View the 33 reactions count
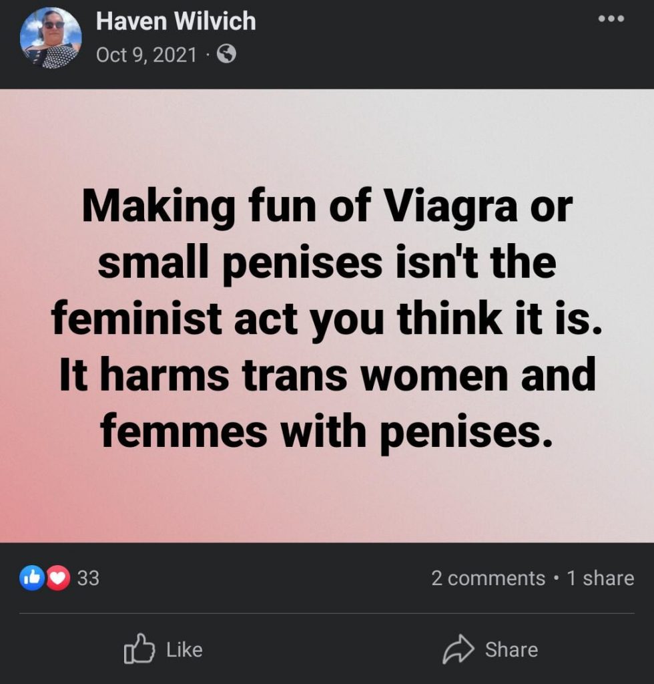This screenshot has height=684, width=654. 88,578
